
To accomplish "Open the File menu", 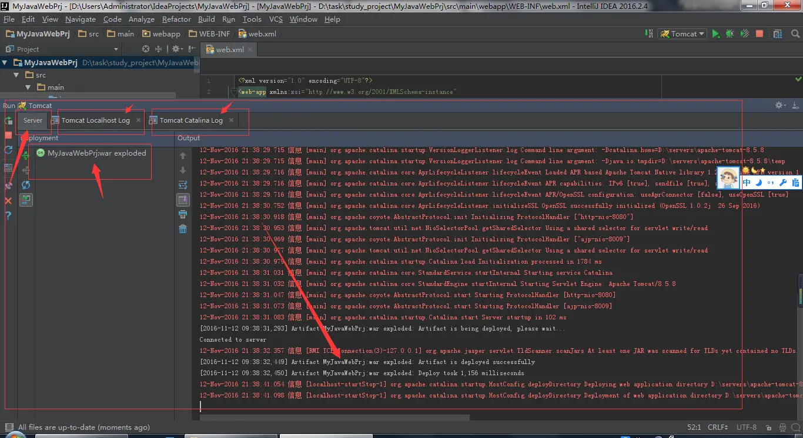I will tap(9, 19).
